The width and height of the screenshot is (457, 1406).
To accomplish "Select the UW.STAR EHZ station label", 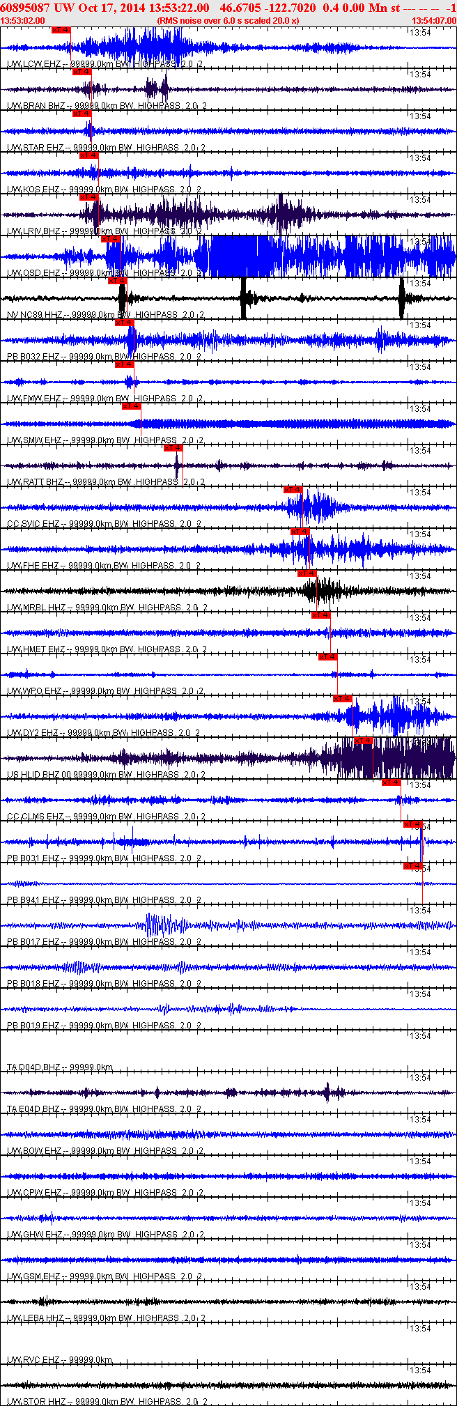I will (x=36, y=148).
